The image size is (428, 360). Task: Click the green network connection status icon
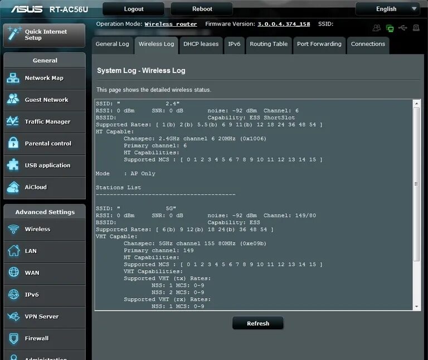pos(390,28)
